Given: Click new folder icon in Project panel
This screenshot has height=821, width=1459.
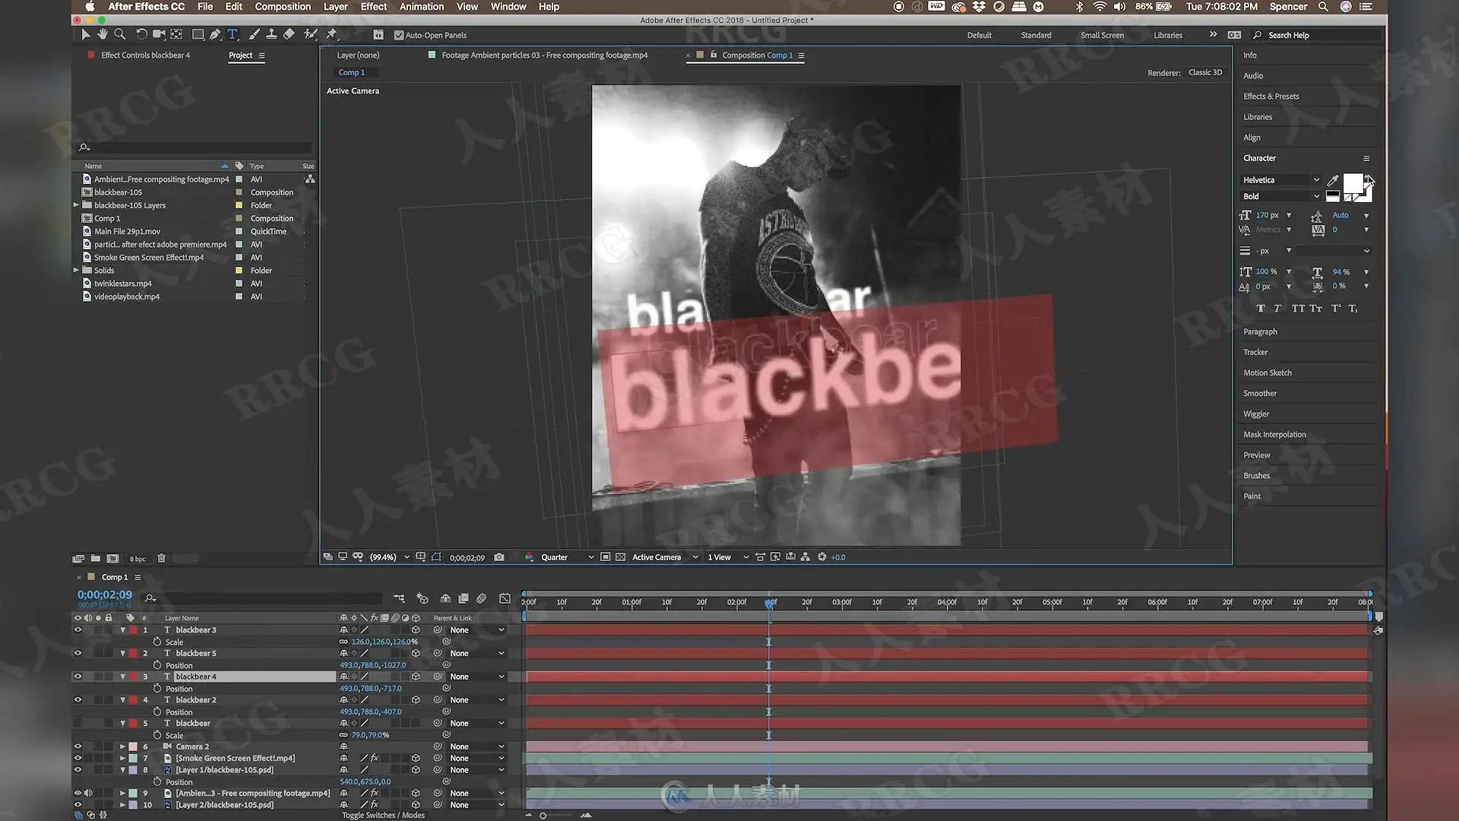Looking at the screenshot, I should tap(96, 559).
